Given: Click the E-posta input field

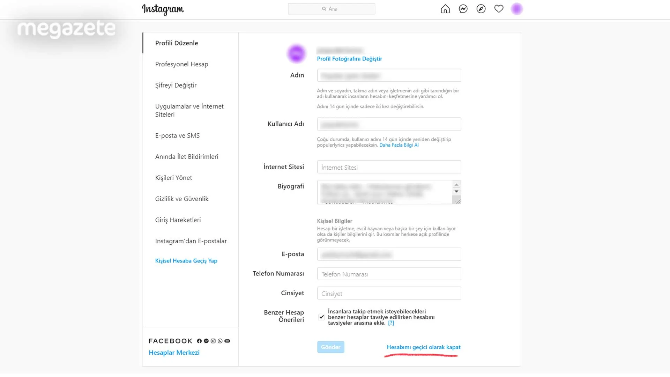Looking at the screenshot, I should click(389, 254).
